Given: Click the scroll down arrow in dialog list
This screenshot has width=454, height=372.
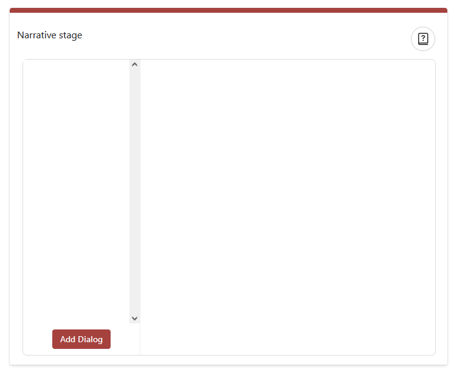Looking at the screenshot, I should coord(134,319).
